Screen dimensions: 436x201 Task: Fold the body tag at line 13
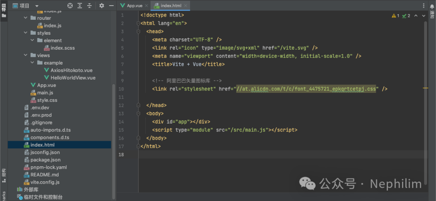(x=138, y=113)
